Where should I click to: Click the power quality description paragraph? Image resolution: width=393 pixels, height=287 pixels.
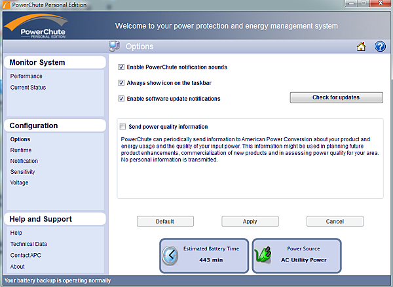coord(250,149)
